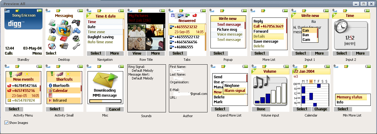Viewport: 377px width, 134px height.
Task: Select Picture msg in Popup preview
Action: (x=227, y=30)
